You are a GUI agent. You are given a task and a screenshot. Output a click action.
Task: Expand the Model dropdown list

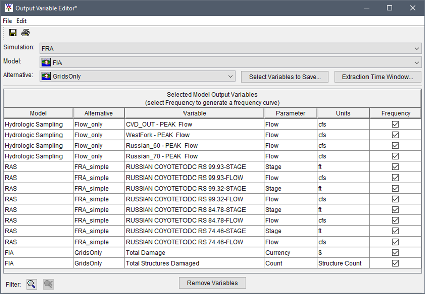(x=417, y=62)
